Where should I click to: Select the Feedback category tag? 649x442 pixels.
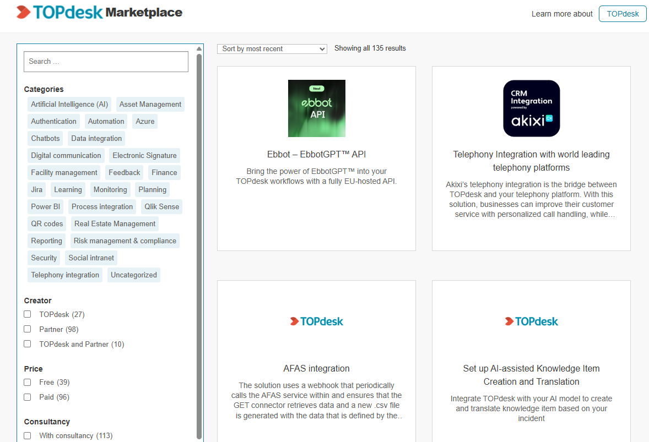pos(124,172)
